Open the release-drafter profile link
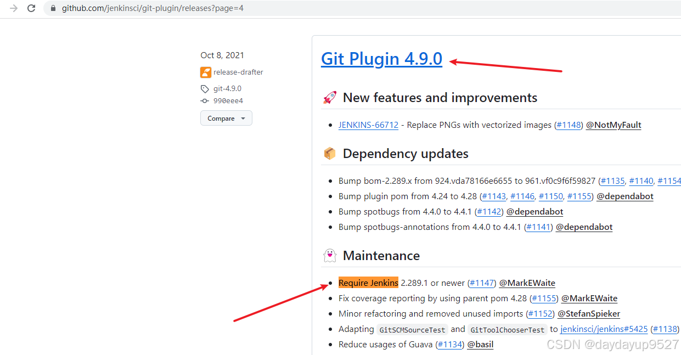This screenshot has height=355, width=681. (x=238, y=72)
